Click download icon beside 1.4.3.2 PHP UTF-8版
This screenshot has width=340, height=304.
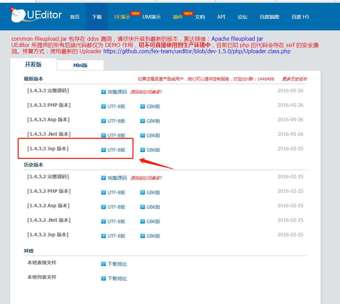[x=103, y=192]
